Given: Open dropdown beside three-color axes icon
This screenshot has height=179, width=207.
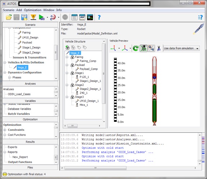Looking at the screenshot, I should (130, 48).
